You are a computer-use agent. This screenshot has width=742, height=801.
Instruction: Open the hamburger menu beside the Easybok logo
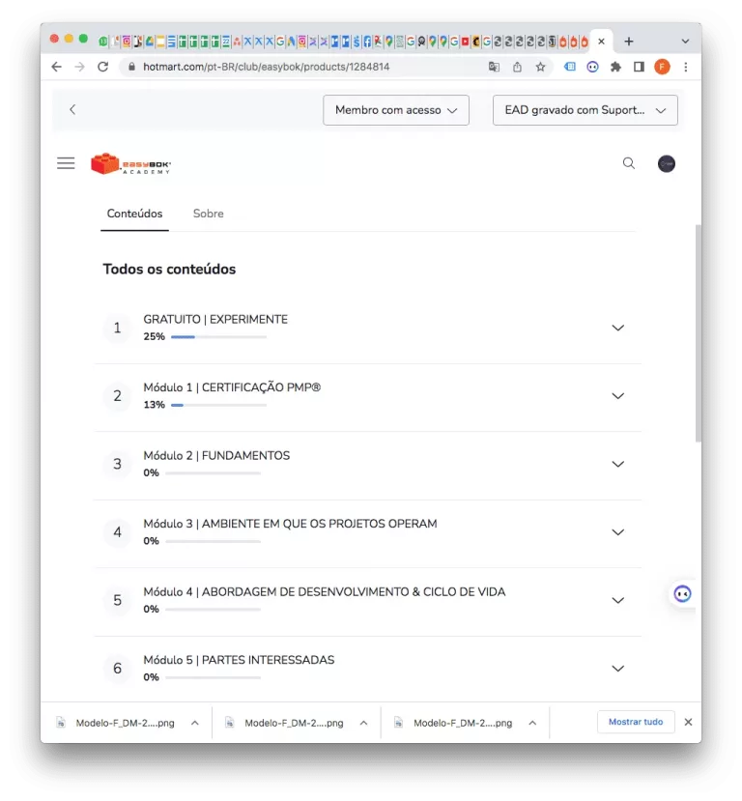[66, 163]
